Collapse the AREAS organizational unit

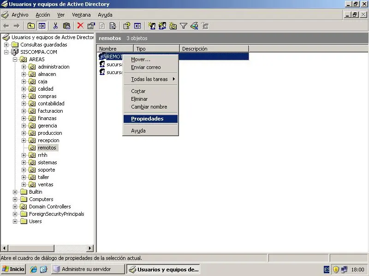15,59
